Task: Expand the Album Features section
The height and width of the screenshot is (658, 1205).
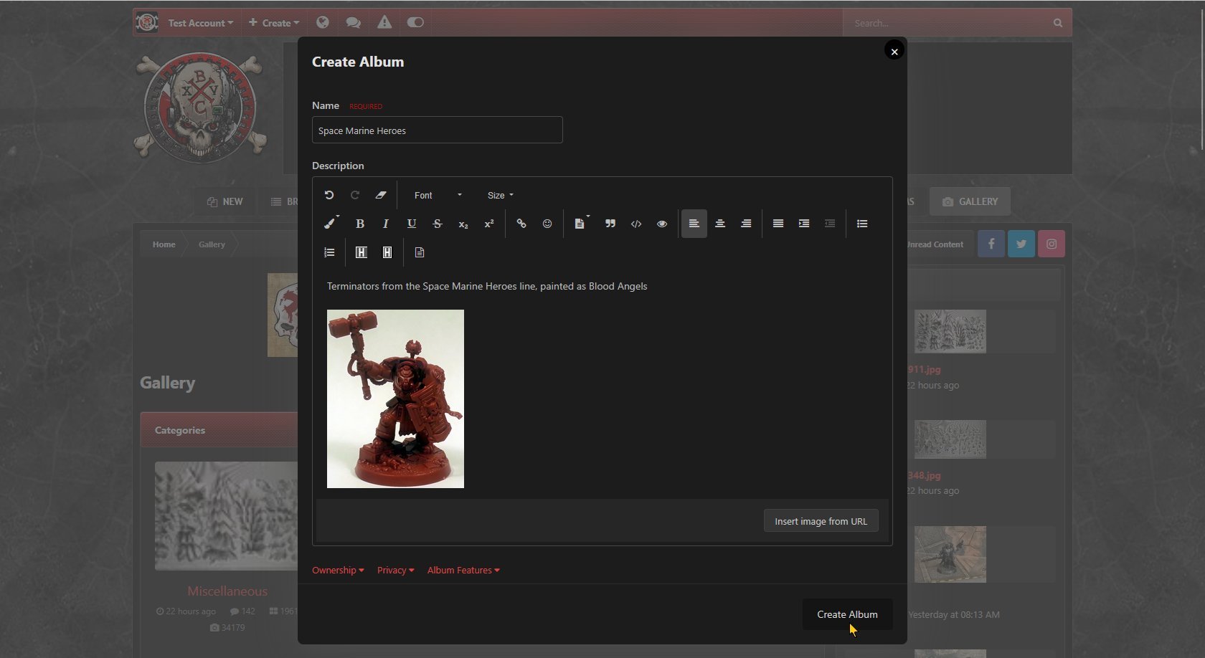Action: point(463,571)
